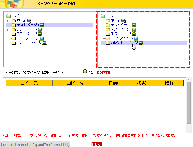Screen dimensions: 193x147
Task: Select テストページ2 in the right destination tree
Action: point(121,29)
